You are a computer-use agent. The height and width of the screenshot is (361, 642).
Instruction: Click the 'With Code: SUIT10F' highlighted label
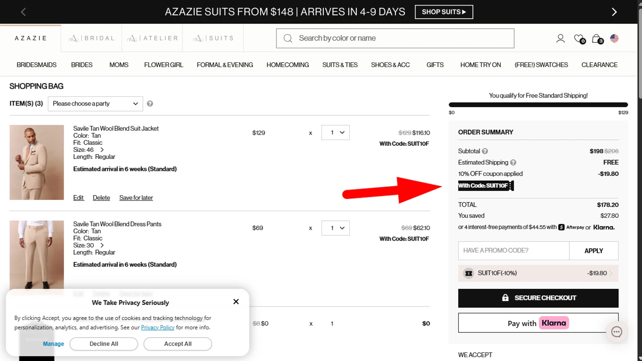click(486, 186)
